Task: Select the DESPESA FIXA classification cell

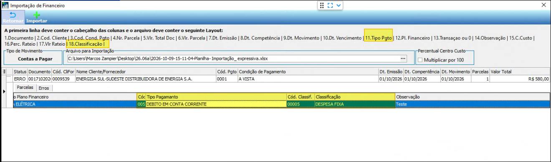Action: click(x=354, y=104)
